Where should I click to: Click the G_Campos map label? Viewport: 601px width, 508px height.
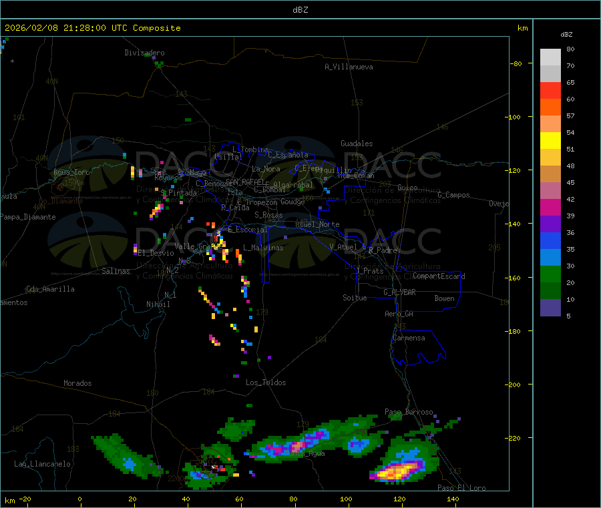[x=453, y=195]
